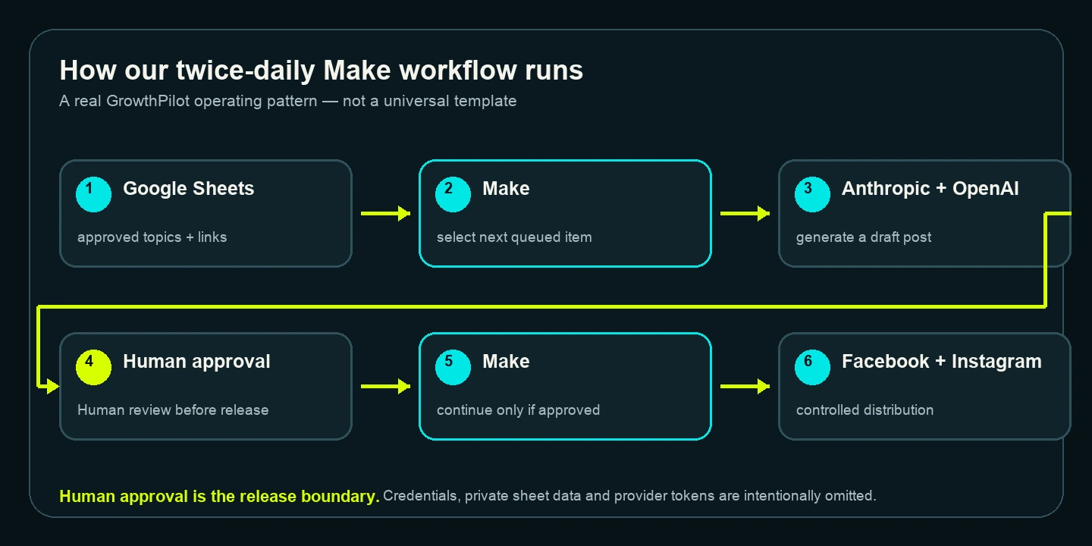Click the step 5 badge beside the second Make
1092x546 pixels.
[x=453, y=367]
